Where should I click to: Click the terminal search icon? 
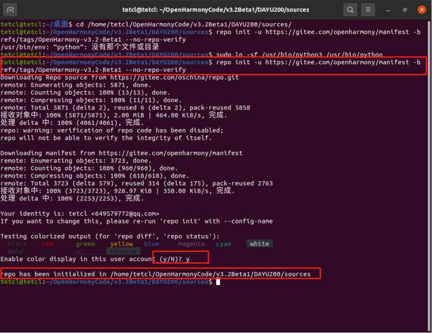pyautogui.click(x=350, y=9)
